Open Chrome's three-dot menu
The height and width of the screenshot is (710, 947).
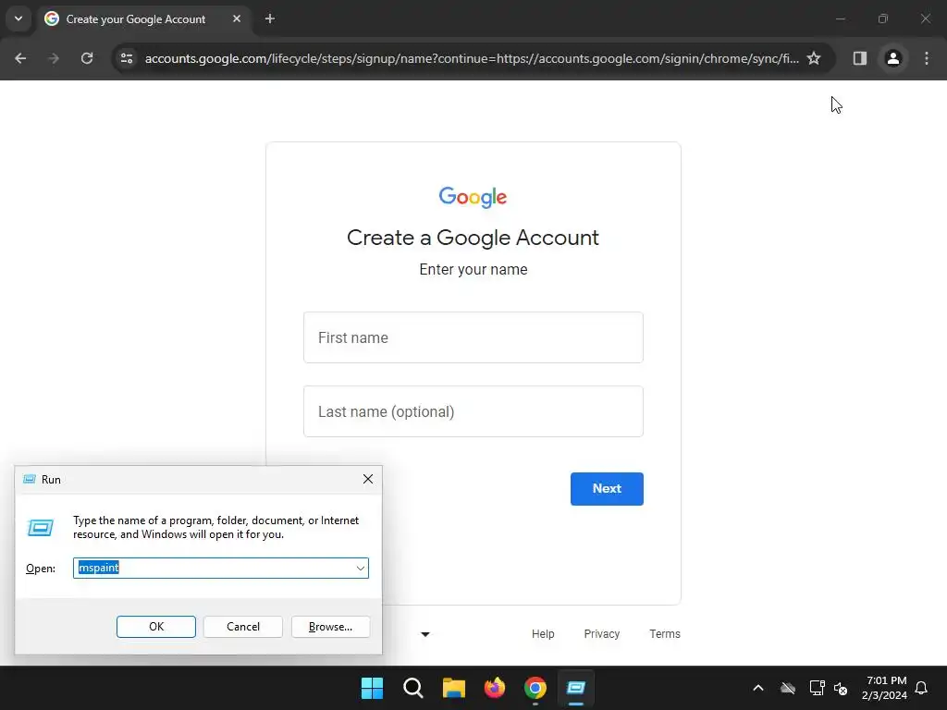(x=927, y=58)
